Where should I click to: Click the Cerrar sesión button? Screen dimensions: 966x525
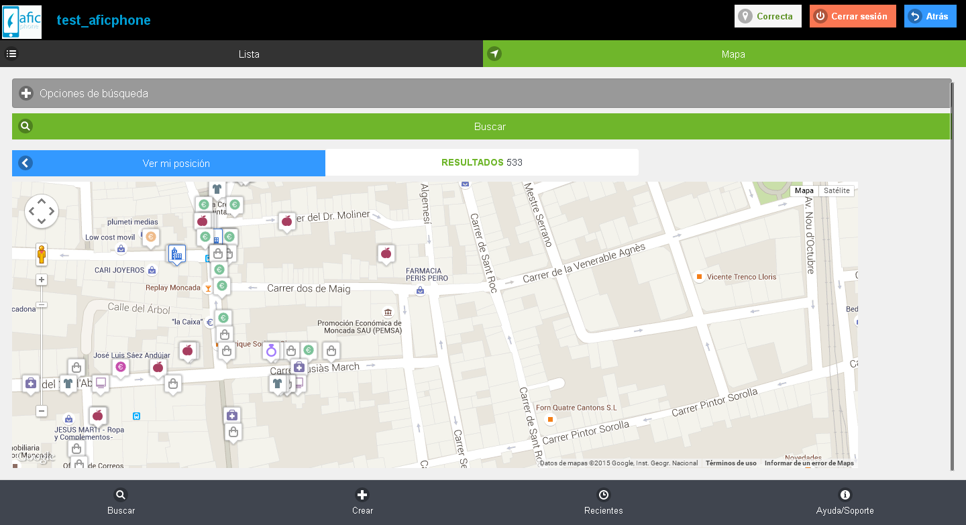[x=852, y=17]
